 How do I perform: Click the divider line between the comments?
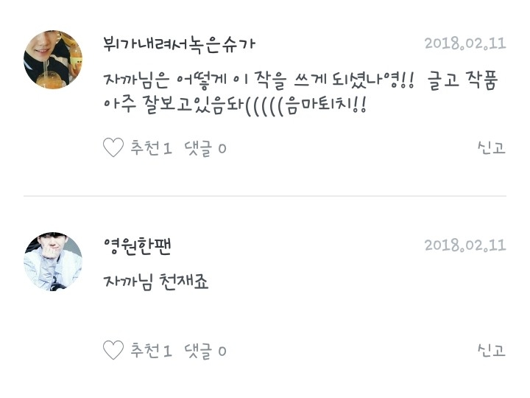coord(265,195)
